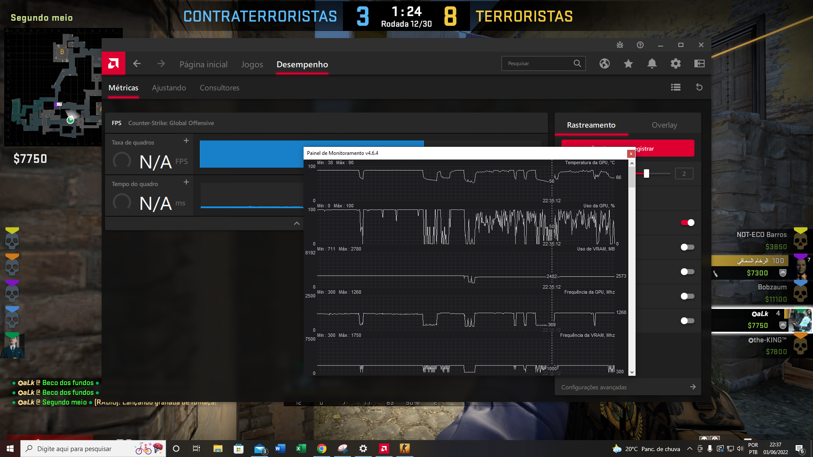Click the Windows taskbar search box

tap(93, 449)
